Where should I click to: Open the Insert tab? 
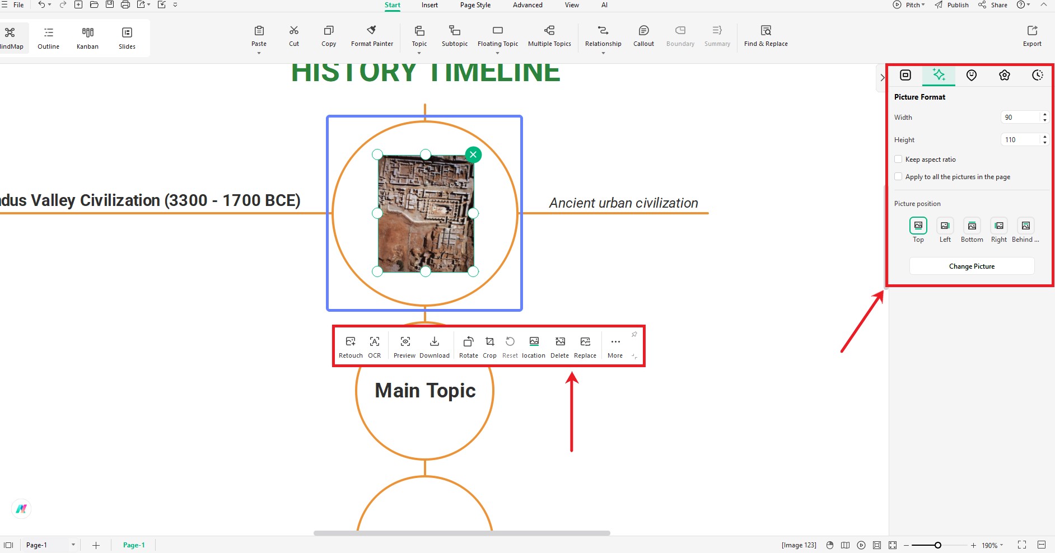(x=430, y=5)
